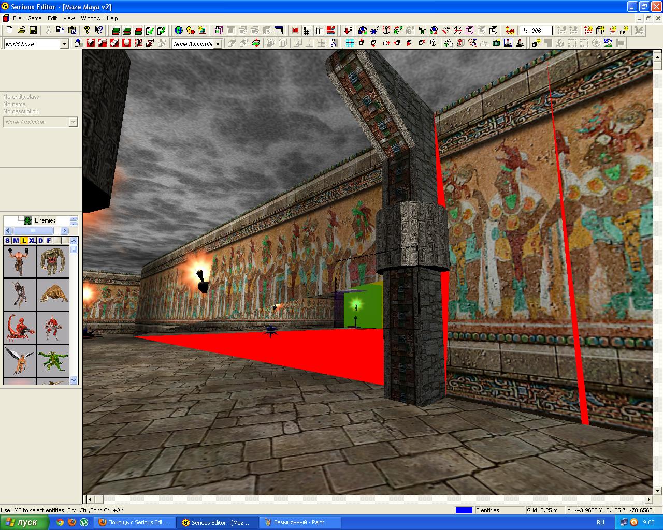Open the Game menu
This screenshot has height=530, width=663.
click(35, 18)
